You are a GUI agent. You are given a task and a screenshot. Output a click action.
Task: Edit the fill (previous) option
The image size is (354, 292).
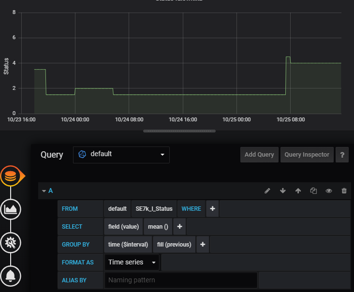click(174, 245)
